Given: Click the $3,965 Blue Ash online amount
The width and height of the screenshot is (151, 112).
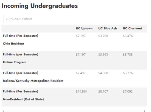Looking at the screenshot, I should pyautogui.click(x=103, y=55).
